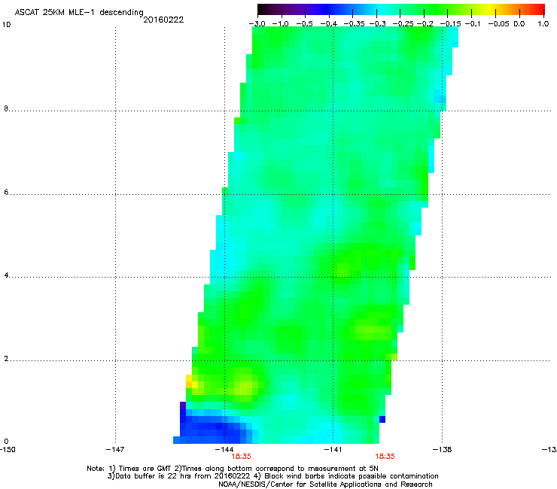This screenshot has height=489, width=557.
Task: Click the colorbar label -3.0
Action: click(257, 24)
